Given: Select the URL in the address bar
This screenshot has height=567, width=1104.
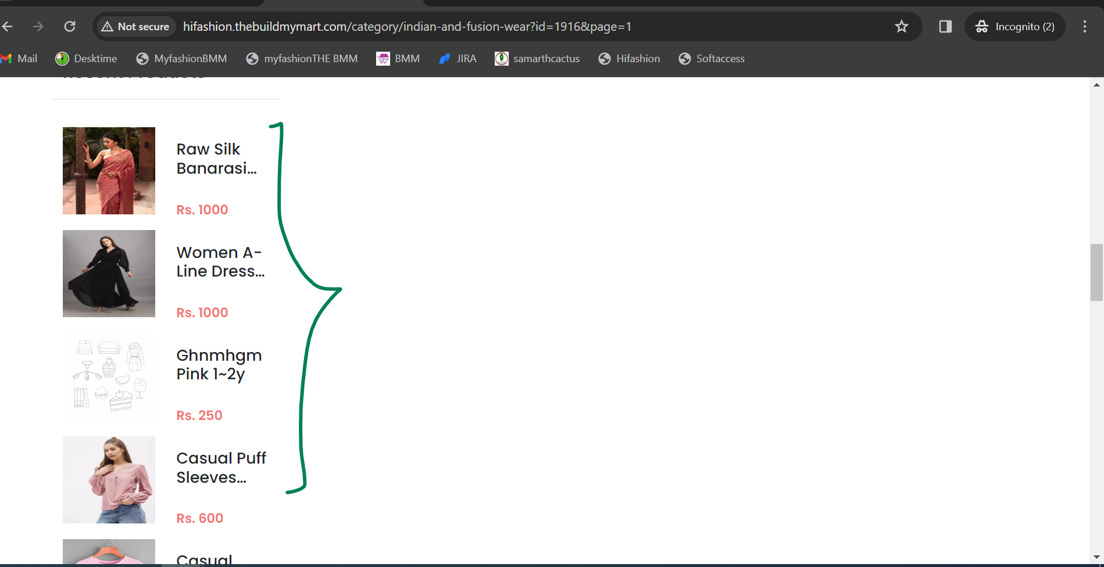Looking at the screenshot, I should point(407,27).
